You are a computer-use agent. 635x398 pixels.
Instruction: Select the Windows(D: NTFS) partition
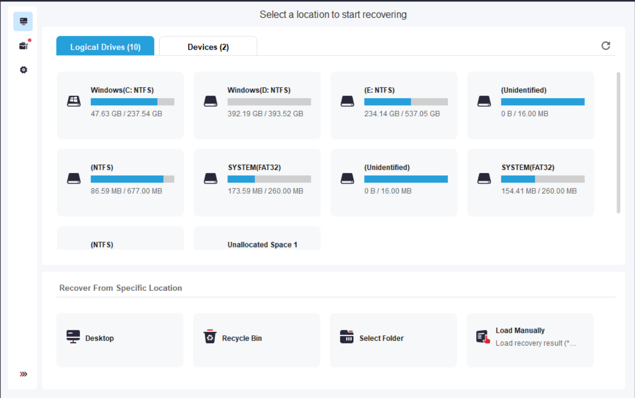pyautogui.click(x=257, y=105)
